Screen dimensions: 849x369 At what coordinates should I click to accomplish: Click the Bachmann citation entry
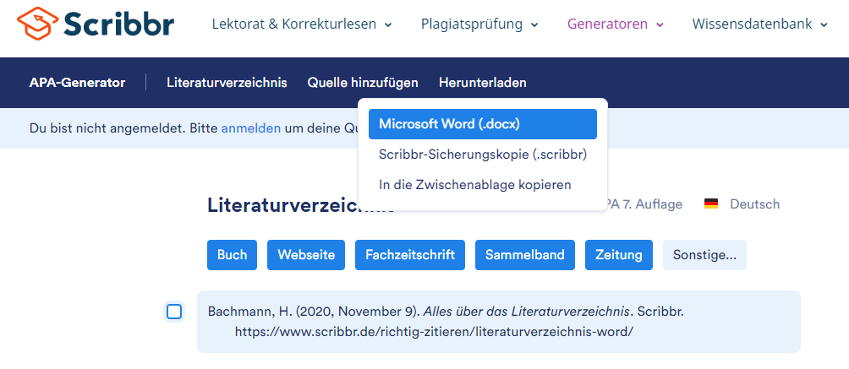point(499,322)
